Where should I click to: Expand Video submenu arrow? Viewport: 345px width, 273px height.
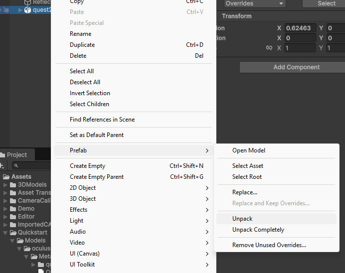[207, 243]
